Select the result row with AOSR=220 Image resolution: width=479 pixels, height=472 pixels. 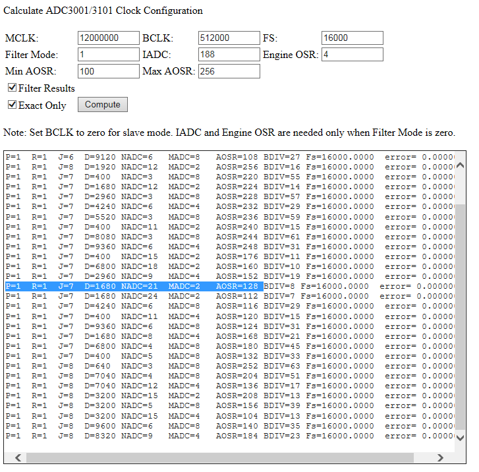tap(230, 177)
